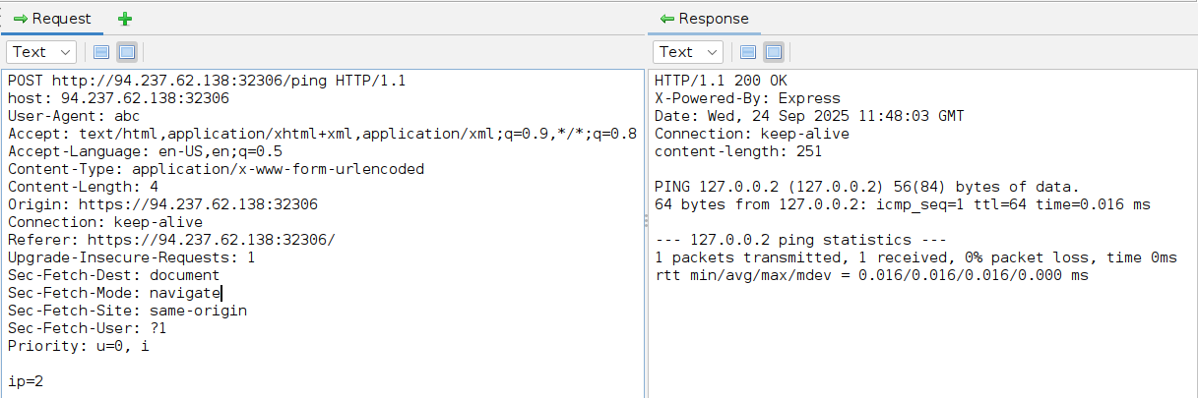
Task: Switch request to split header/body view
Action: 101,52
